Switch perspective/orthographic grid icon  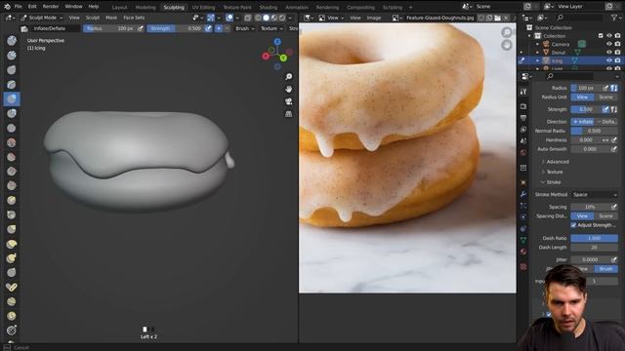point(289,114)
